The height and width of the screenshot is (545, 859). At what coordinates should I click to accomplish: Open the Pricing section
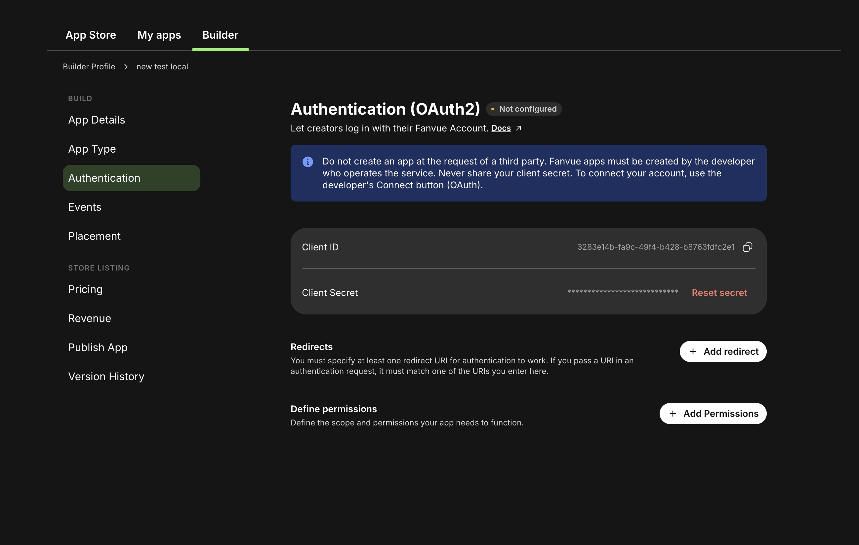pos(131,289)
